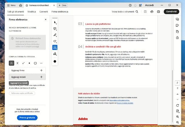Image resolution: width=185 pixels, height=127 pixels.
Task: Click the document vertical scrollbar
Action: pos(172,96)
